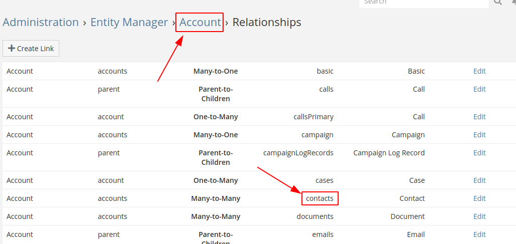Click the Create Link button
The width and height of the screenshot is (516, 244).
pos(31,49)
